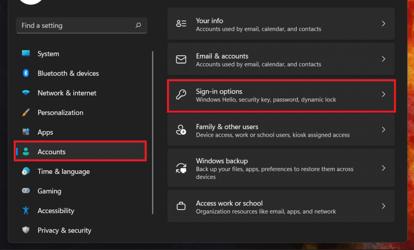Open Your info title
The width and height of the screenshot is (414, 250).
209,21
